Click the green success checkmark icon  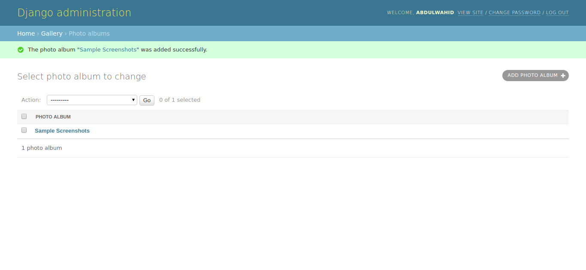coord(21,50)
